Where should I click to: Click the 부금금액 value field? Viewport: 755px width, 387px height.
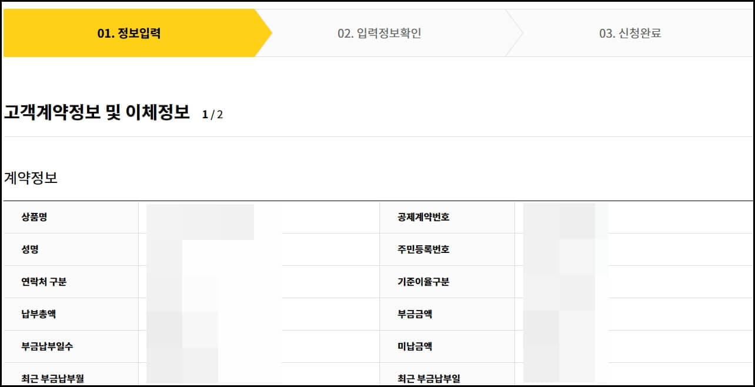tap(629, 313)
